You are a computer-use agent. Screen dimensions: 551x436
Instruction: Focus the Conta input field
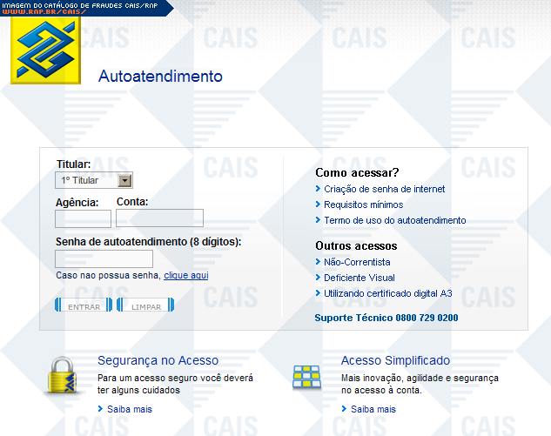click(159, 218)
